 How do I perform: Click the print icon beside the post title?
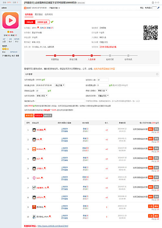tap(153, 3)
